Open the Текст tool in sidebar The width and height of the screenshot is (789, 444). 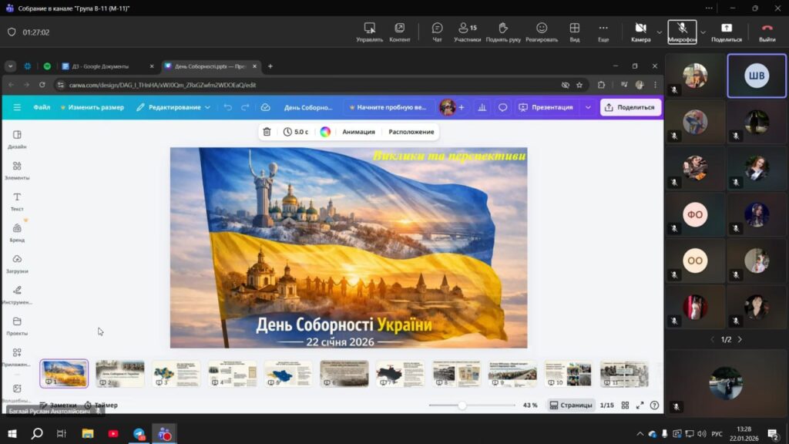pyautogui.click(x=17, y=201)
